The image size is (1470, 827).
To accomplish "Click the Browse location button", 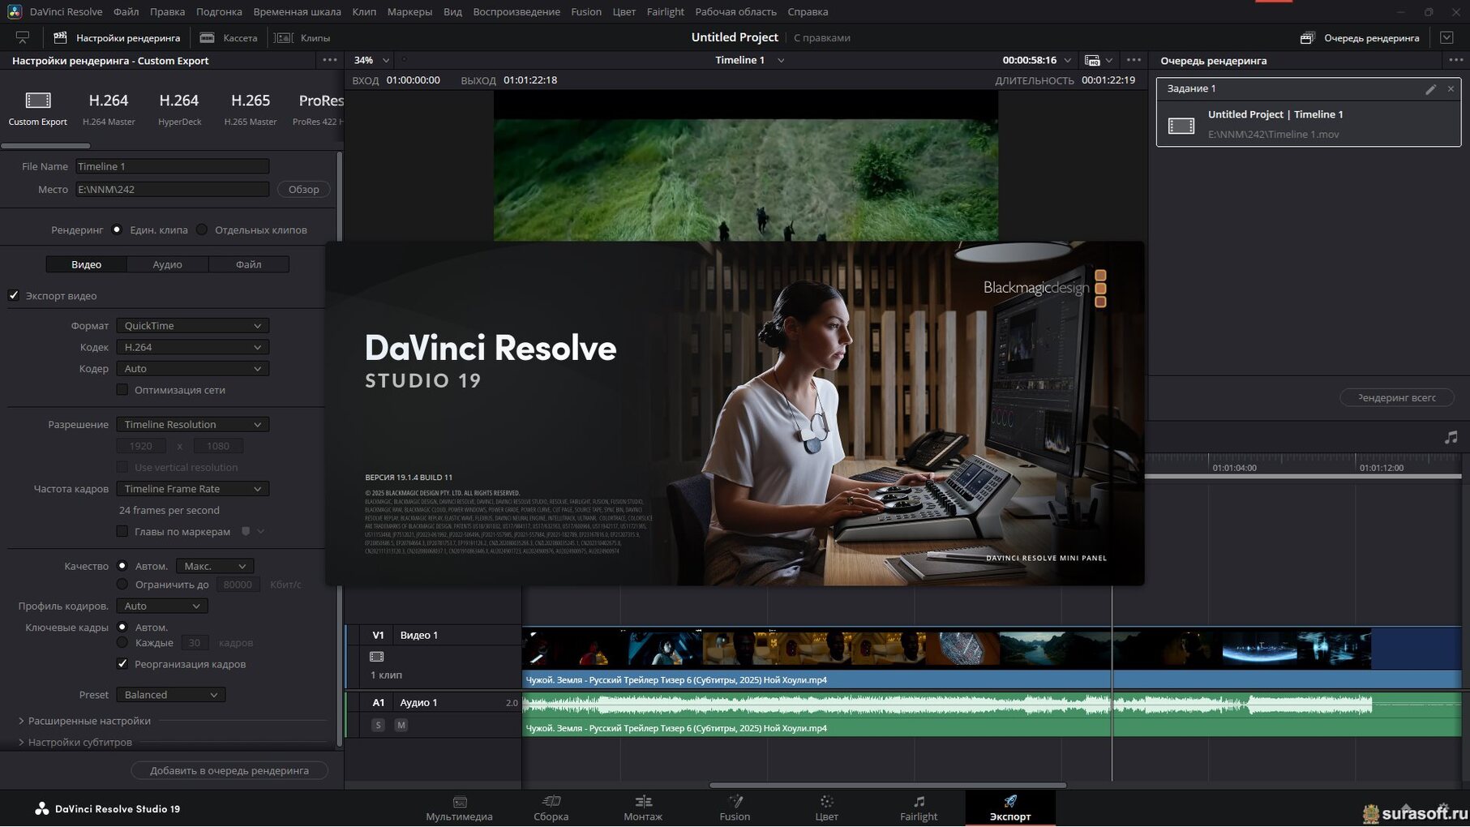I will pos(303,189).
